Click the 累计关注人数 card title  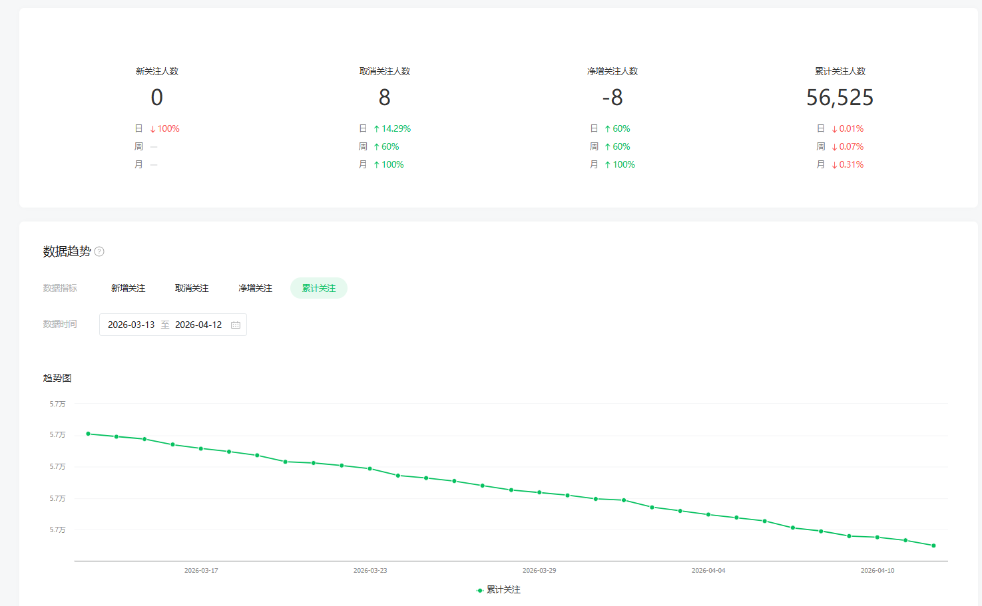click(840, 71)
